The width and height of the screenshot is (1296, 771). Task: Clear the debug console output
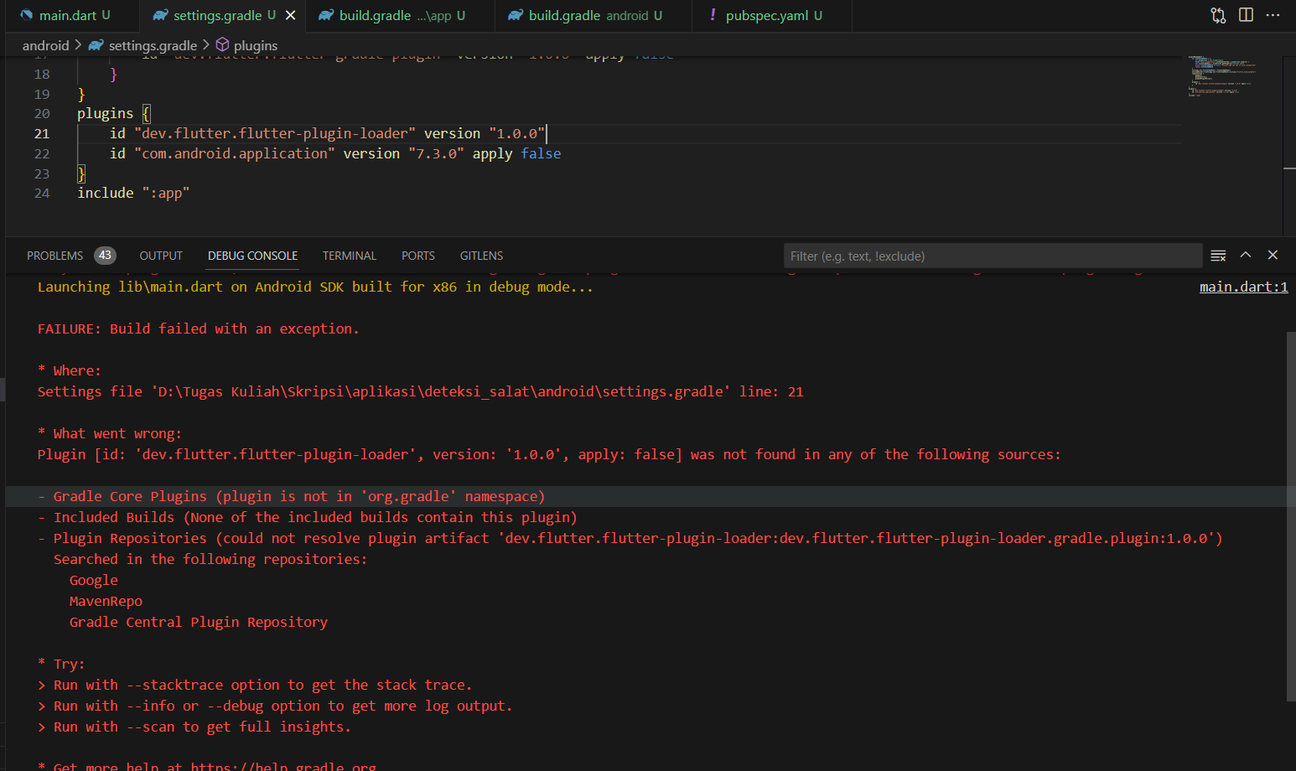1219,256
